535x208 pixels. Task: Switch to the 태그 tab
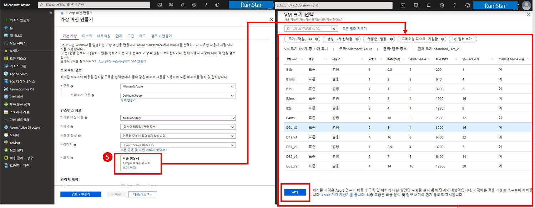(142, 36)
